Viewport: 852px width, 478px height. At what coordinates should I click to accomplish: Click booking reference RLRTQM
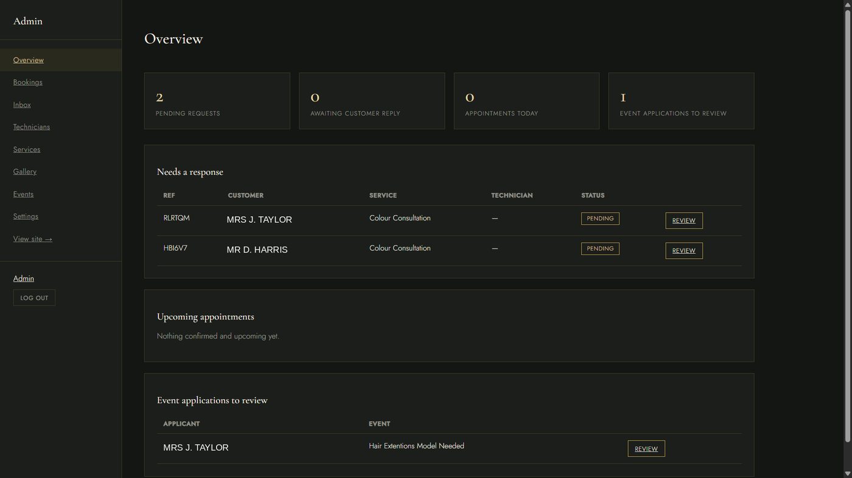click(176, 218)
